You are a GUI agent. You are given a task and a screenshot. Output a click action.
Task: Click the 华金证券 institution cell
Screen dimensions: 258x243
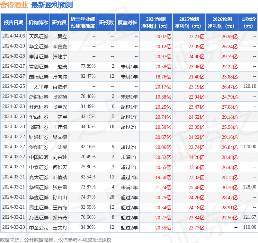39,47
